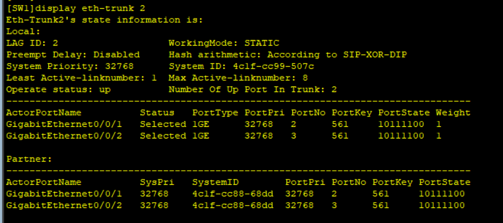Select the 'Operate status: up' entry
The width and height of the screenshot is (503, 223).
(x=59, y=89)
